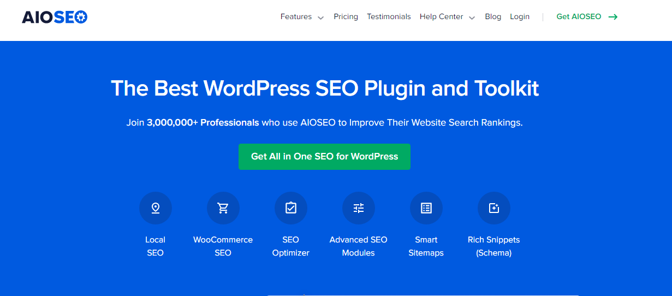Click the 3,000,000+ Professionals text
The width and height of the screenshot is (672, 296).
[203, 122]
